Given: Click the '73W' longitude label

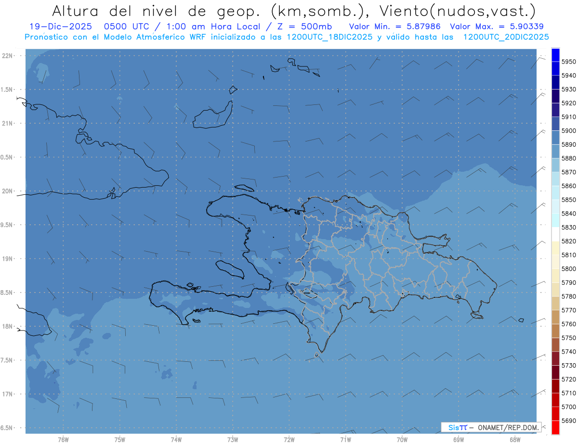Looking at the screenshot, I should pyautogui.click(x=233, y=439).
